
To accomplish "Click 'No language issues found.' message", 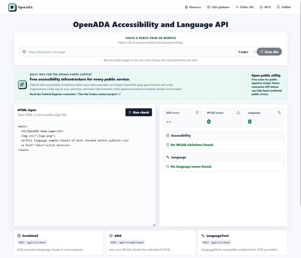I will click(x=191, y=167).
